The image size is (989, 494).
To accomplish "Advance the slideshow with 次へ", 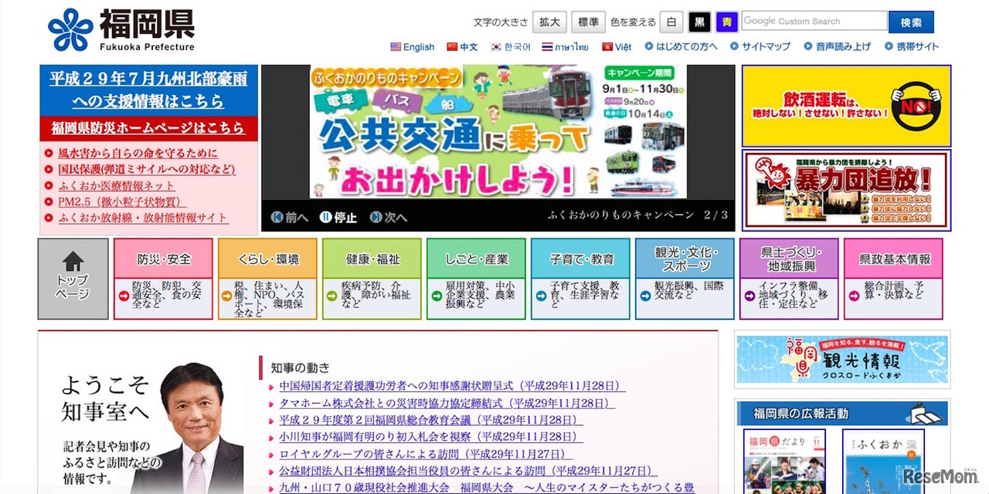I will [x=389, y=217].
